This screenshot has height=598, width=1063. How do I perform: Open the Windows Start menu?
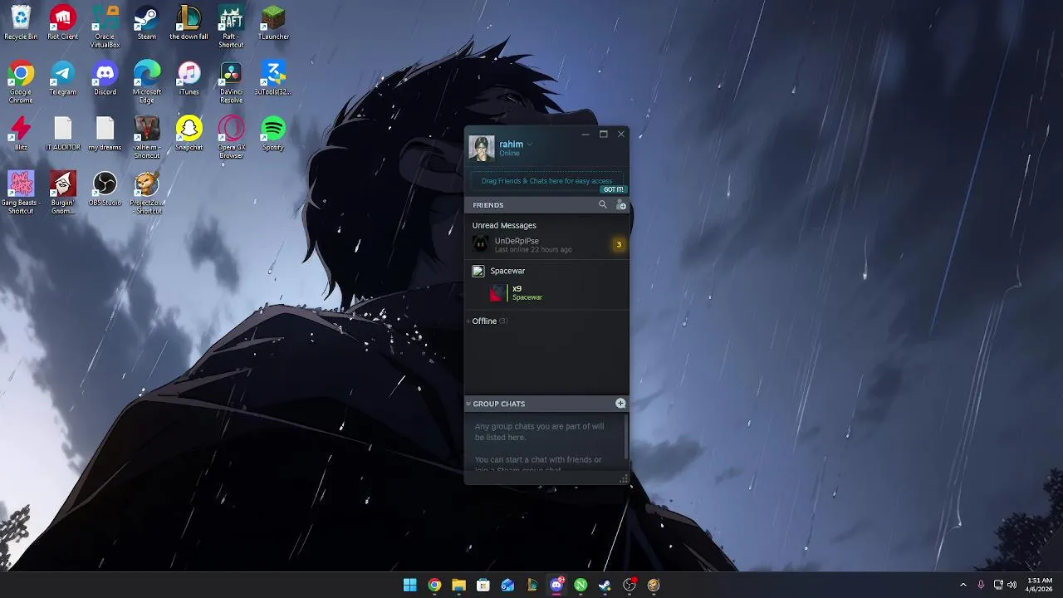(x=410, y=585)
